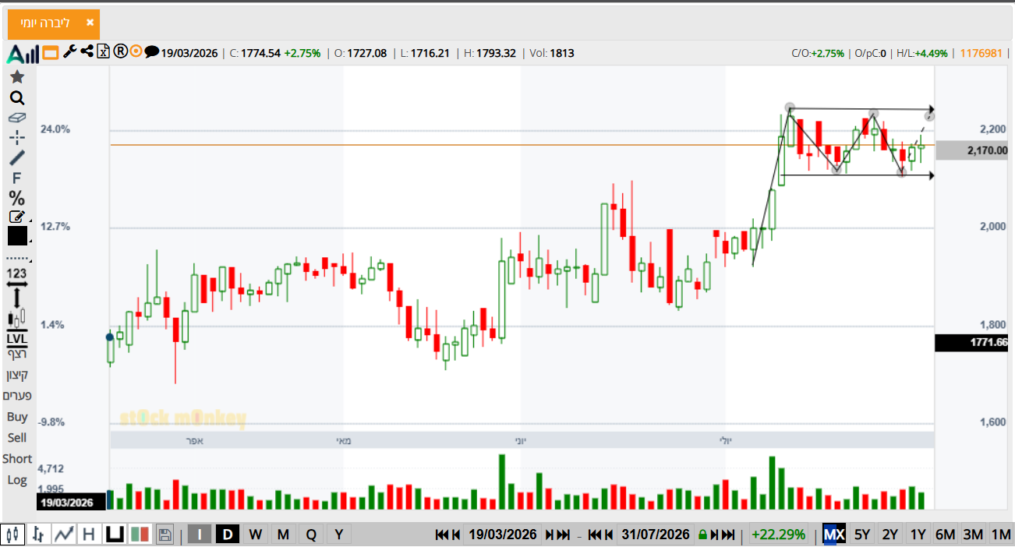Click the orange 1176981 value

click(x=981, y=53)
